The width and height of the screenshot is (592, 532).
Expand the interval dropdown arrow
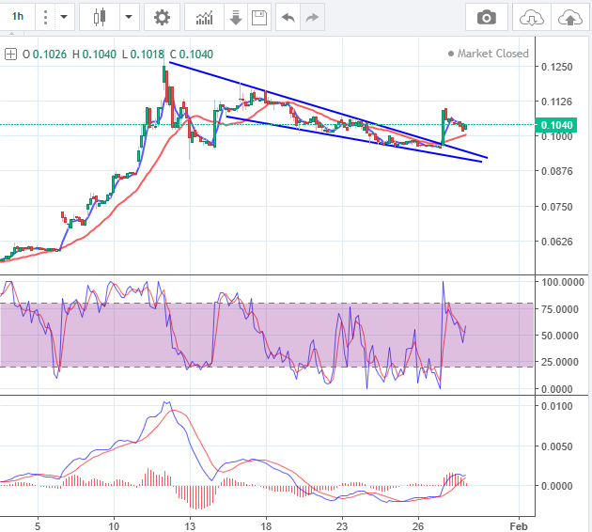pos(64,17)
